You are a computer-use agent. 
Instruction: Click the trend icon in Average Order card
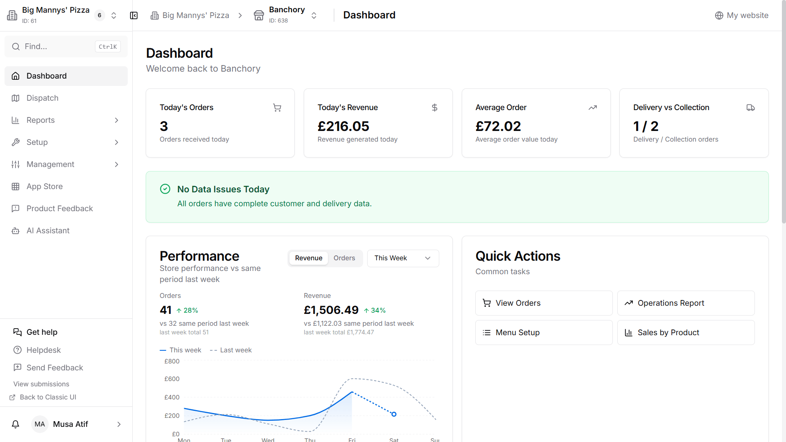(593, 108)
